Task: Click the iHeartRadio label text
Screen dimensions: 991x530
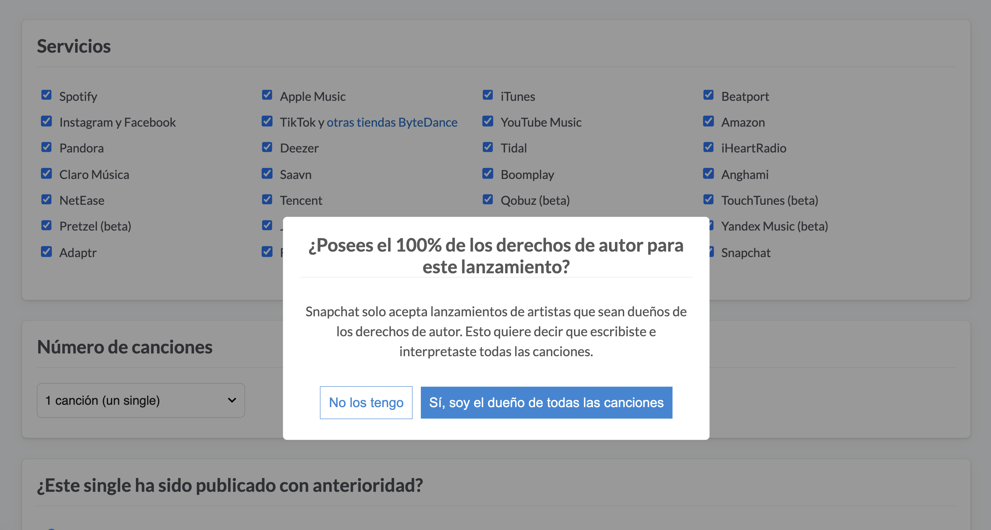Action: (754, 148)
